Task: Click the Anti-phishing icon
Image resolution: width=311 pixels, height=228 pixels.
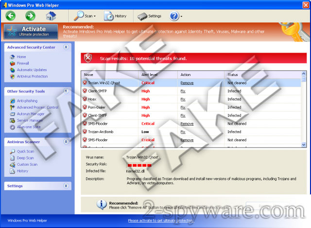Action: tap(12, 101)
